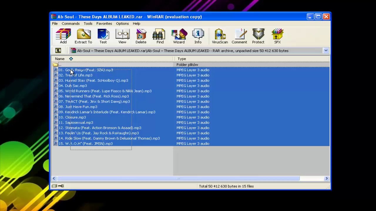Launch the Wizard tool
Viewport: 376px width, 211px height.
point(179,36)
